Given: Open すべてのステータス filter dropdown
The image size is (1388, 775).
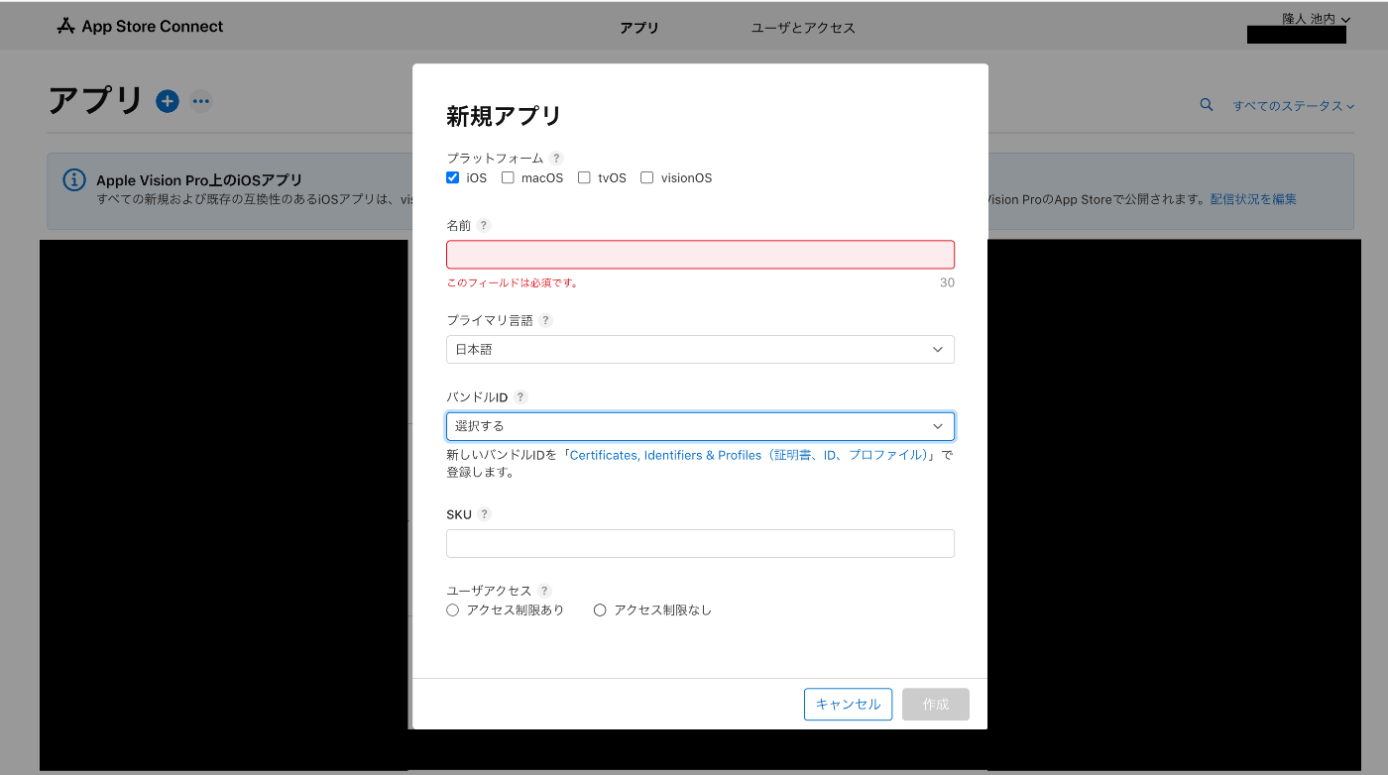Looking at the screenshot, I should click(x=1293, y=105).
